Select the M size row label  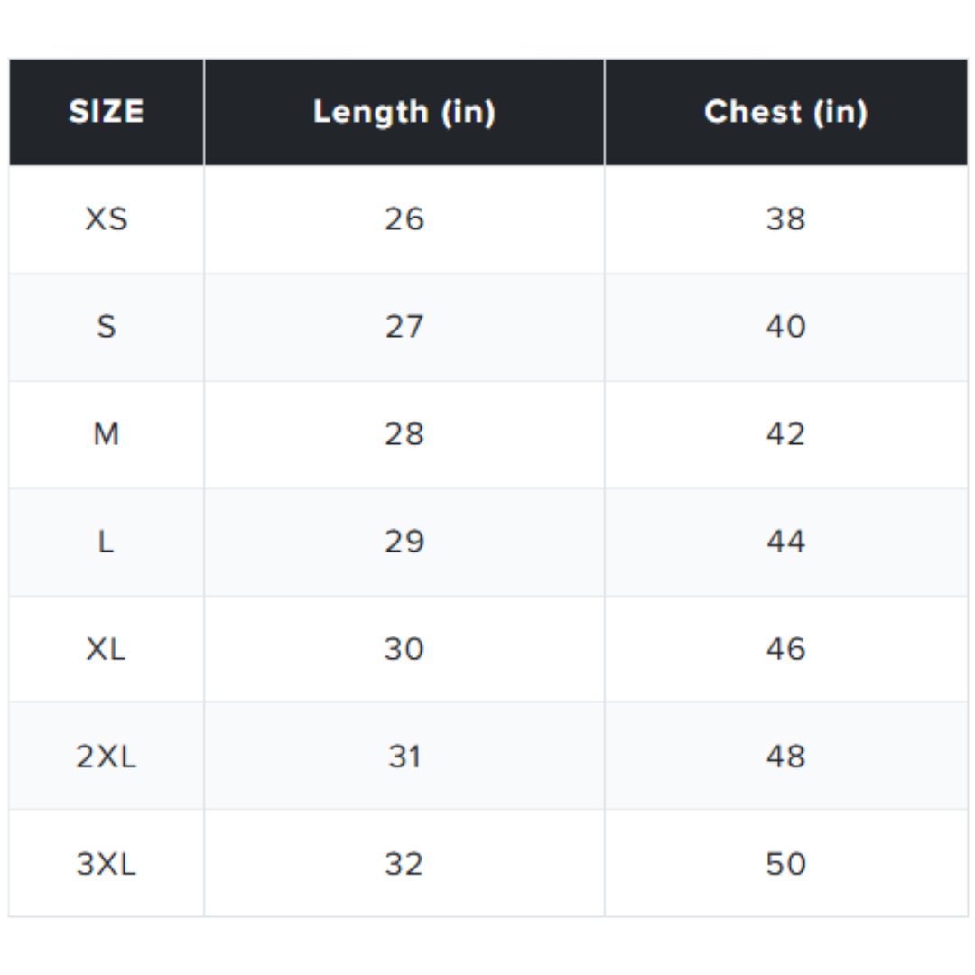(107, 434)
